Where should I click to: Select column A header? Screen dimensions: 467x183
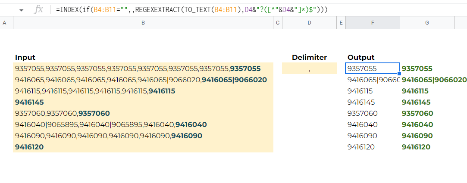point(4,23)
